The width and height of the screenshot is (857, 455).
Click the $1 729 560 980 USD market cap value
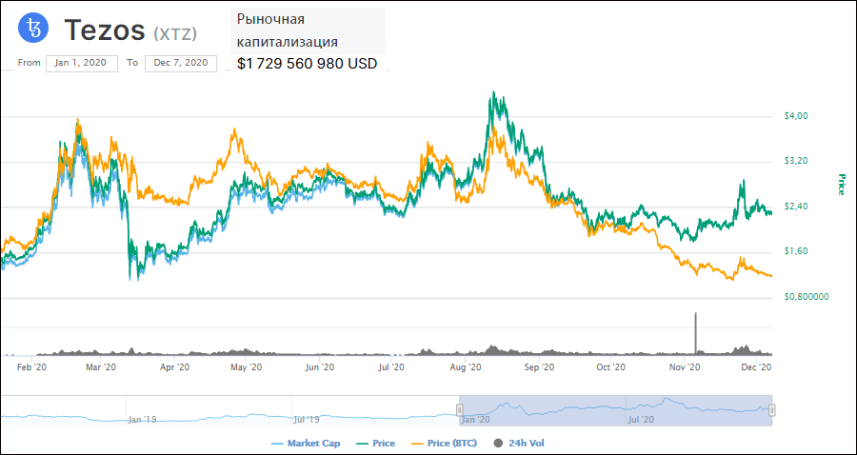[x=307, y=64]
